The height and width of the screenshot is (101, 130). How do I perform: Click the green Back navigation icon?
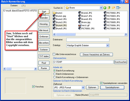click(105, 8)
